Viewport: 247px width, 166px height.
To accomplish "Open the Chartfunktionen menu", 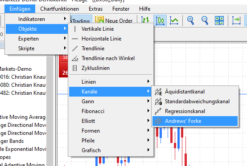I will point(59,9).
